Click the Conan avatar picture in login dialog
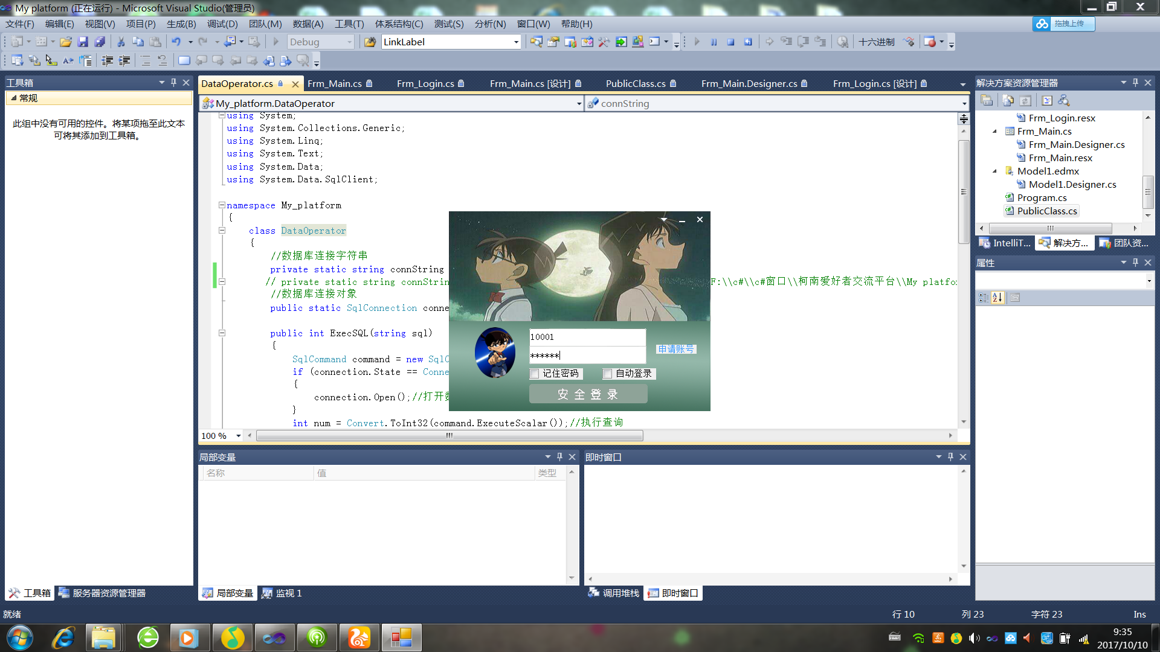This screenshot has height=652, width=1160. tap(495, 353)
